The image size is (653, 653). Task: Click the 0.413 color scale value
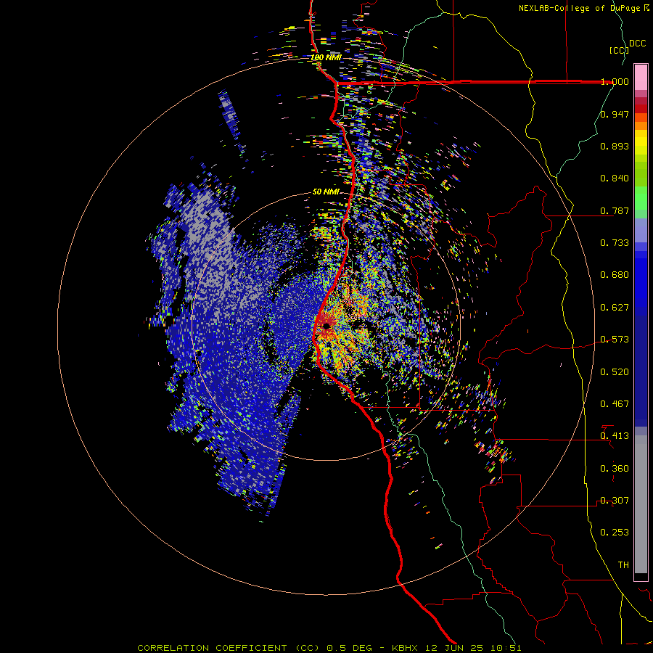pos(615,436)
